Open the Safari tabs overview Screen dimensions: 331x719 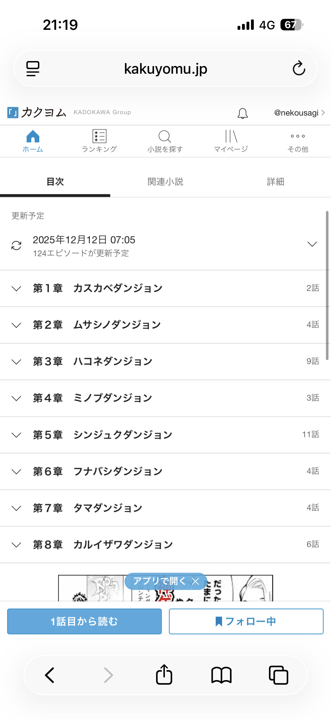(x=279, y=675)
